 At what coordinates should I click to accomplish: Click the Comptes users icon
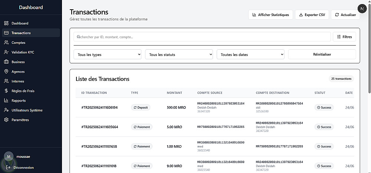click(6, 43)
